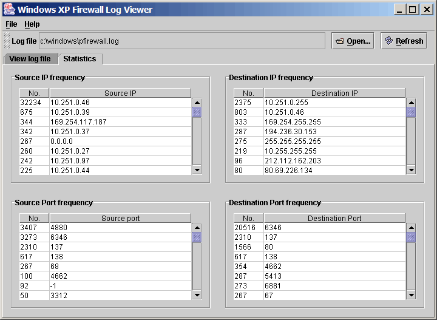Select destination IP 169.254.255.255
The image size is (437, 320).
point(320,122)
